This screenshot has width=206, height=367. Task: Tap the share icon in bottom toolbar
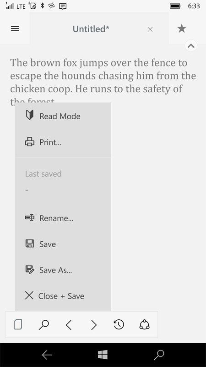pyautogui.click(x=144, y=325)
